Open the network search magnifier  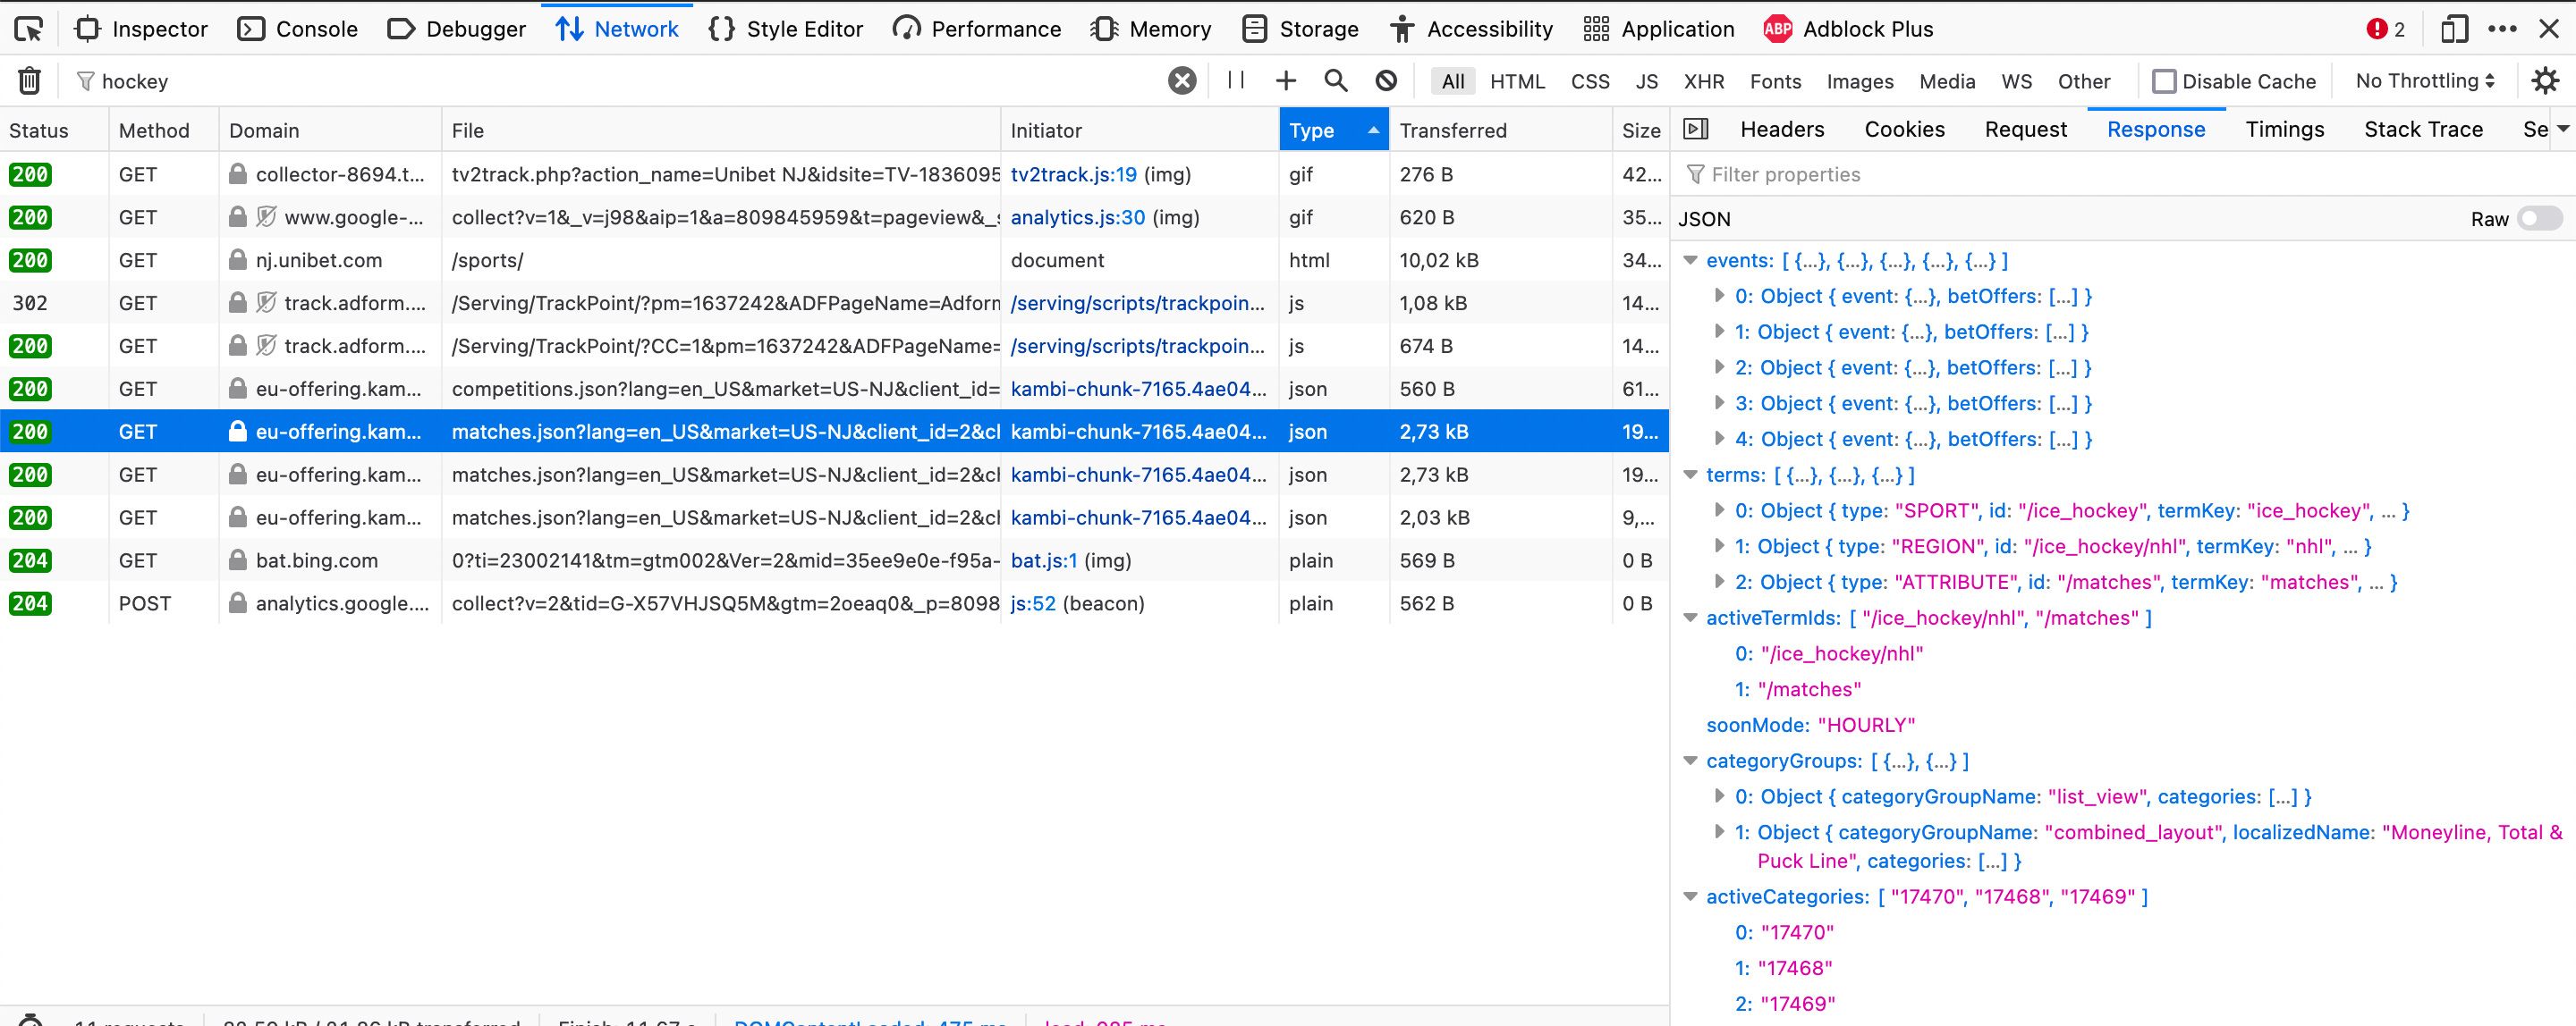click(x=1335, y=81)
